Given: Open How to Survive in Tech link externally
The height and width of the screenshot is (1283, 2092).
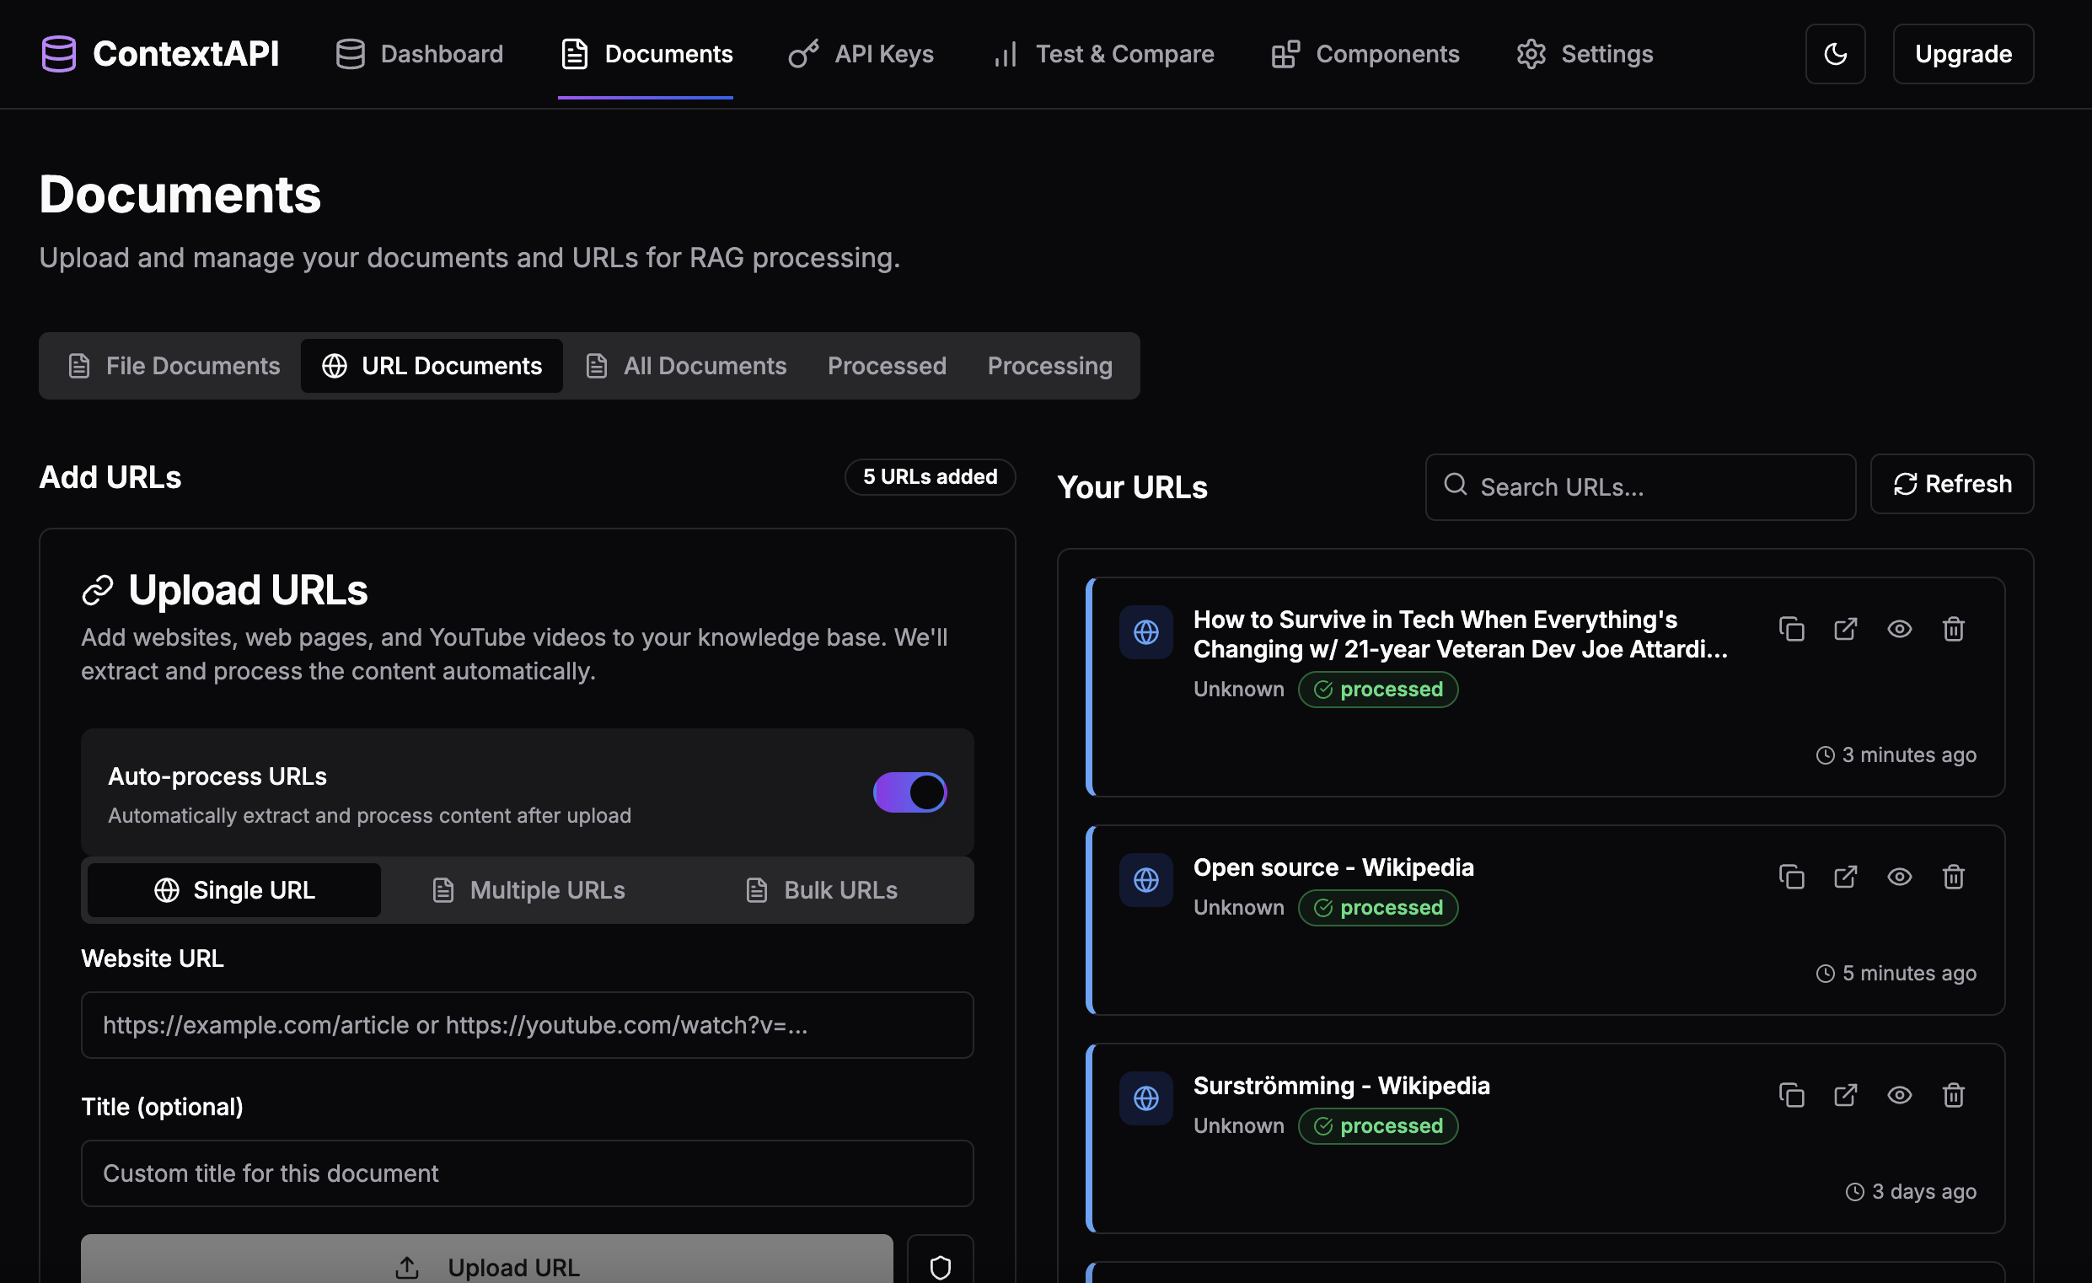Looking at the screenshot, I should (1845, 629).
